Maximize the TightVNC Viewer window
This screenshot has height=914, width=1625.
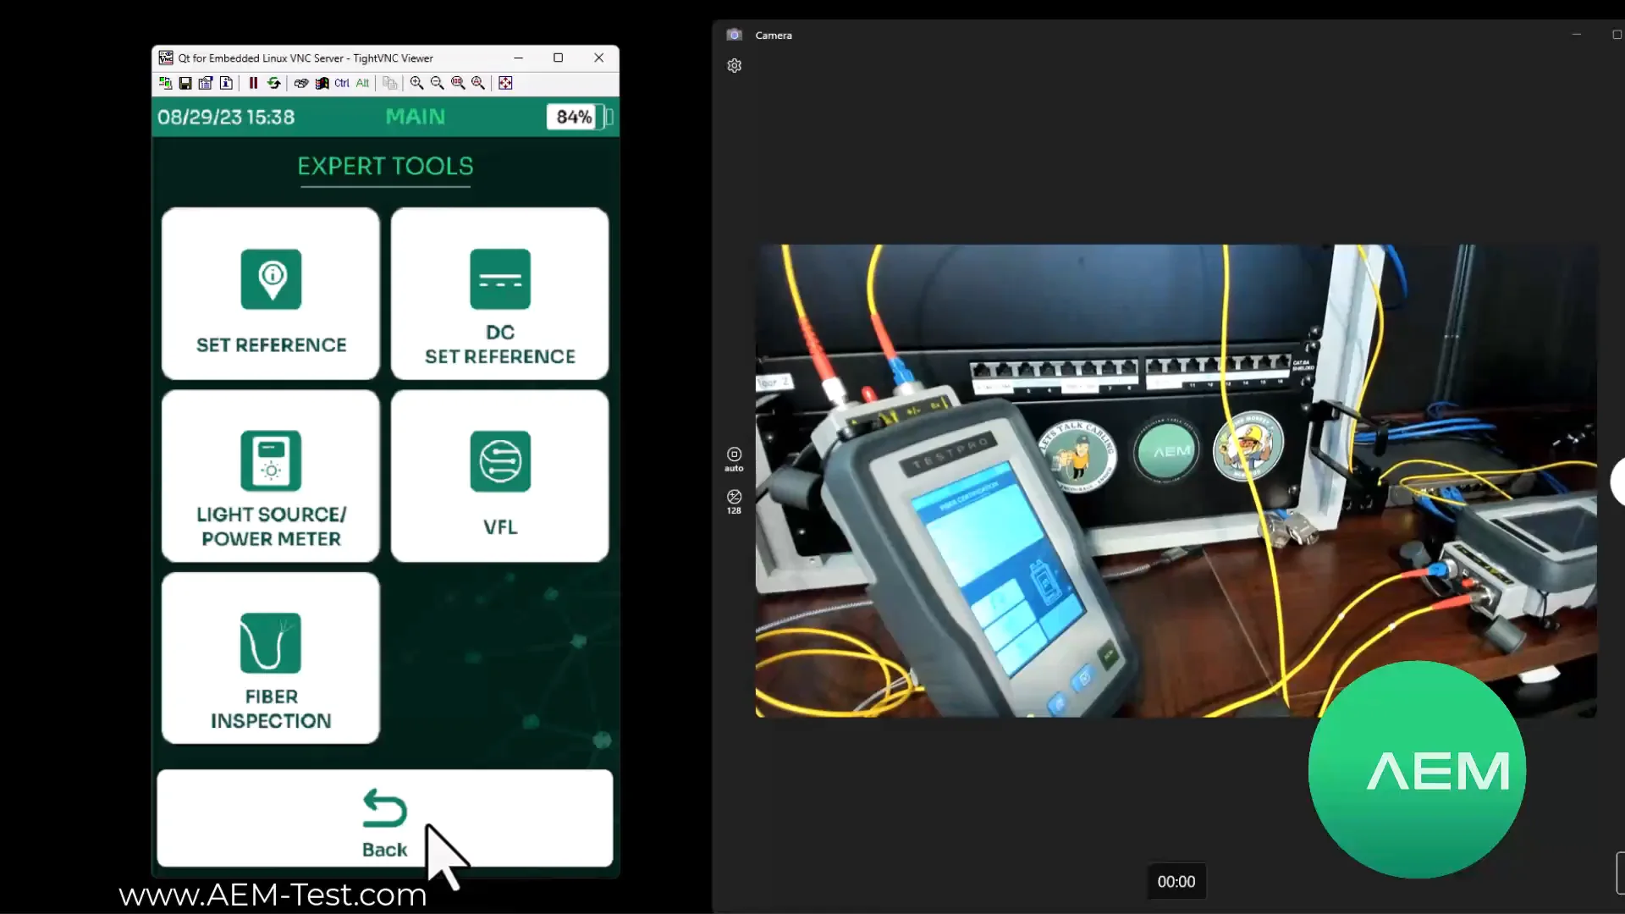tap(559, 58)
